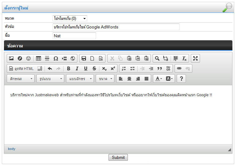Open the special character Omega icon
The width and height of the screenshot is (237, 165).
click(56, 58)
